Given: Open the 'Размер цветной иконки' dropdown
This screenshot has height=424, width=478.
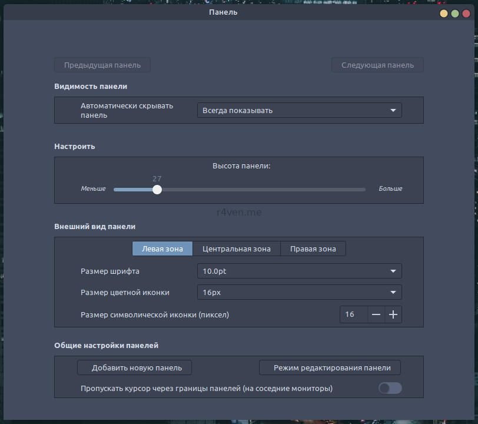Looking at the screenshot, I should point(299,292).
